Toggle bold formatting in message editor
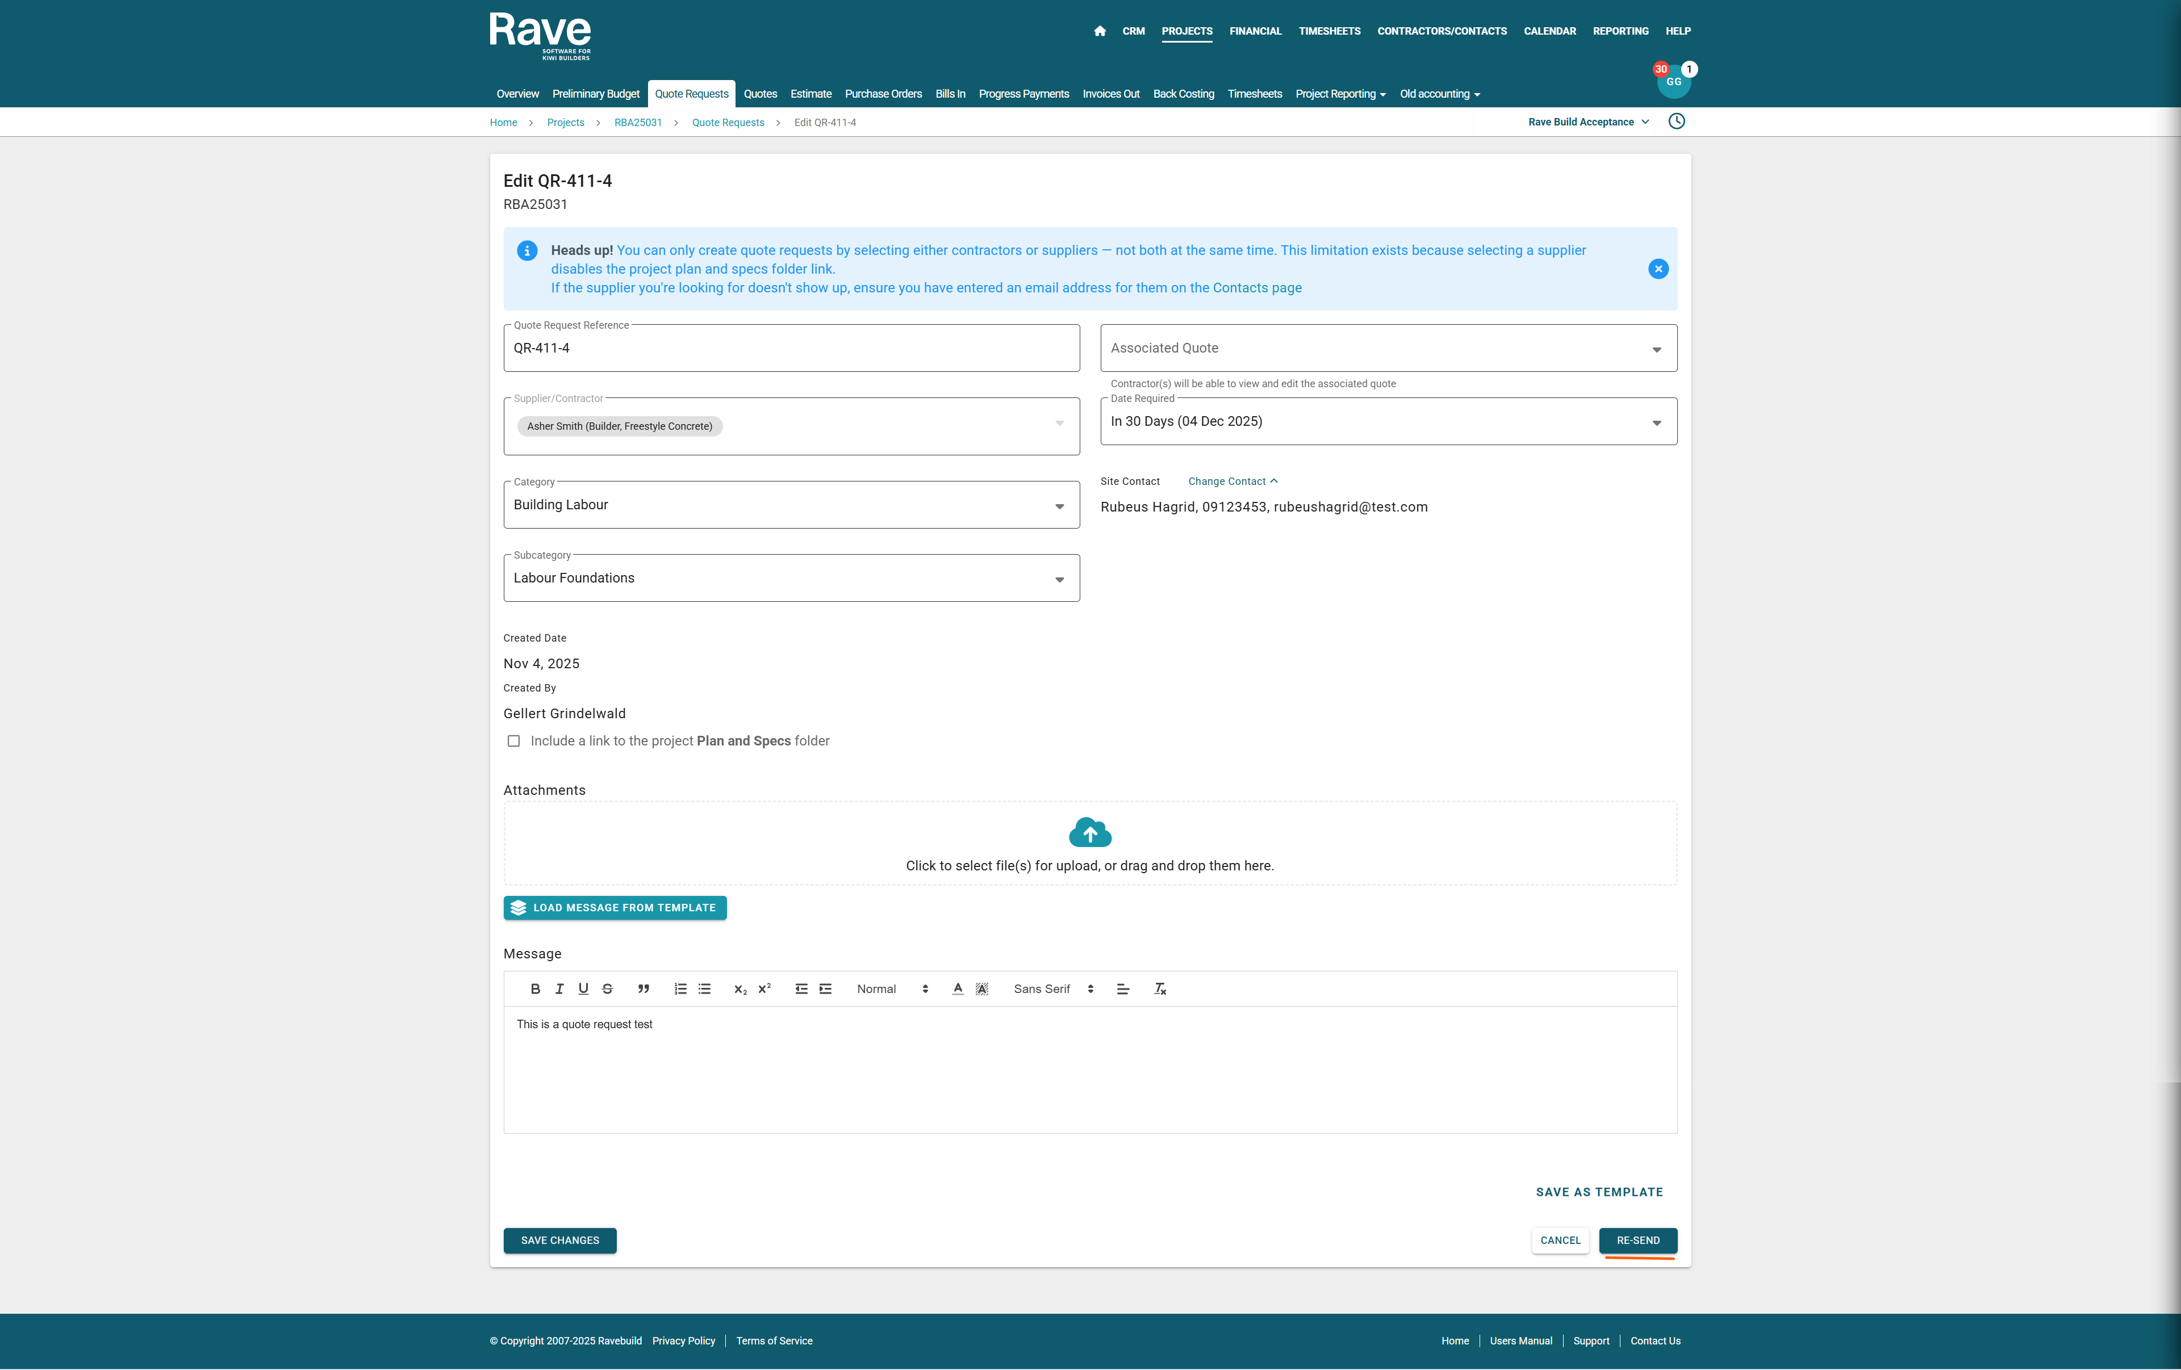This screenshot has height=1370, width=2181. point(534,989)
